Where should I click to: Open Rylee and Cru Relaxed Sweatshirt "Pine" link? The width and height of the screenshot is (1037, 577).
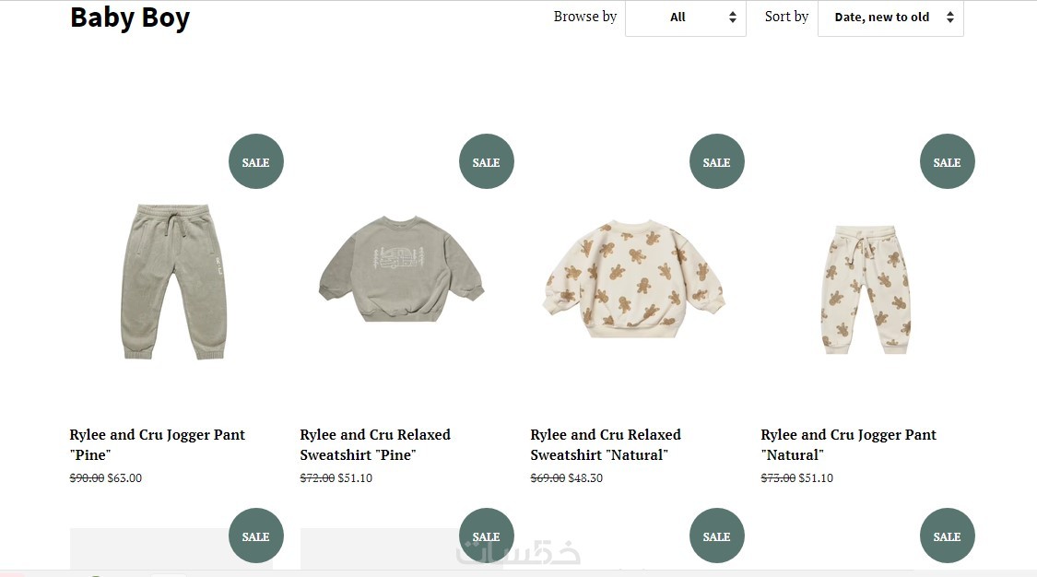pyautogui.click(x=375, y=444)
